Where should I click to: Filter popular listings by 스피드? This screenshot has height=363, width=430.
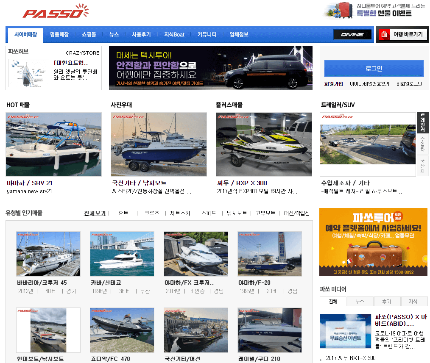[x=208, y=213]
